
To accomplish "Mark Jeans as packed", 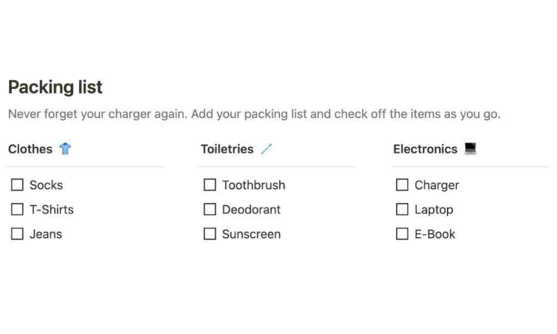I will point(17,234).
